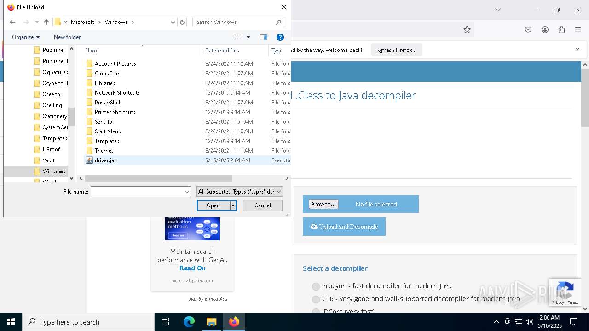Select the Account Pictures folder
Image resolution: width=589 pixels, height=331 pixels.
(x=115, y=64)
